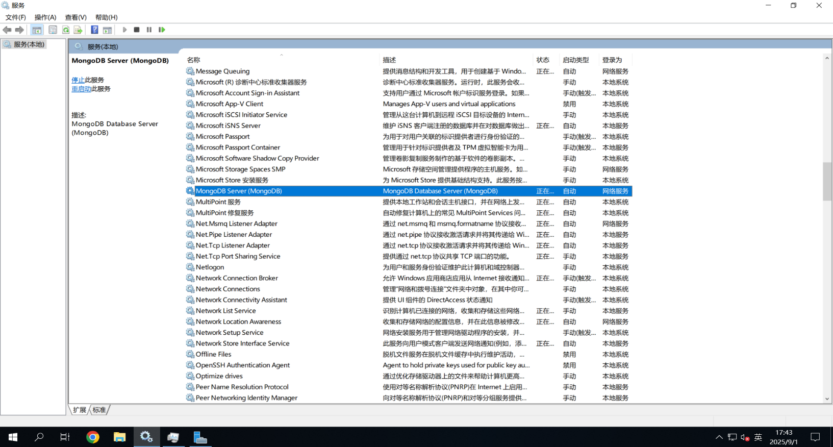Image resolution: width=833 pixels, height=447 pixels.
Task: Click the Restart Service toolbar icon
Action: [162, 30]
